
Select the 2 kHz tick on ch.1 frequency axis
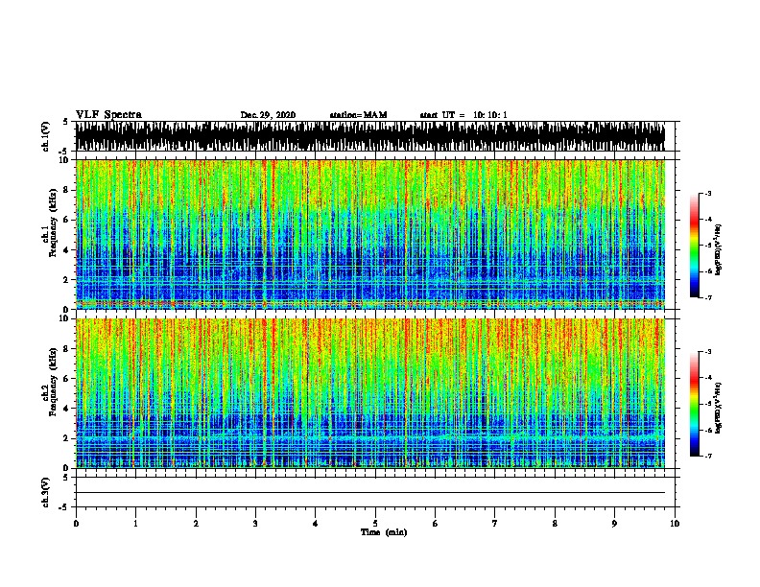coord(66,280)
